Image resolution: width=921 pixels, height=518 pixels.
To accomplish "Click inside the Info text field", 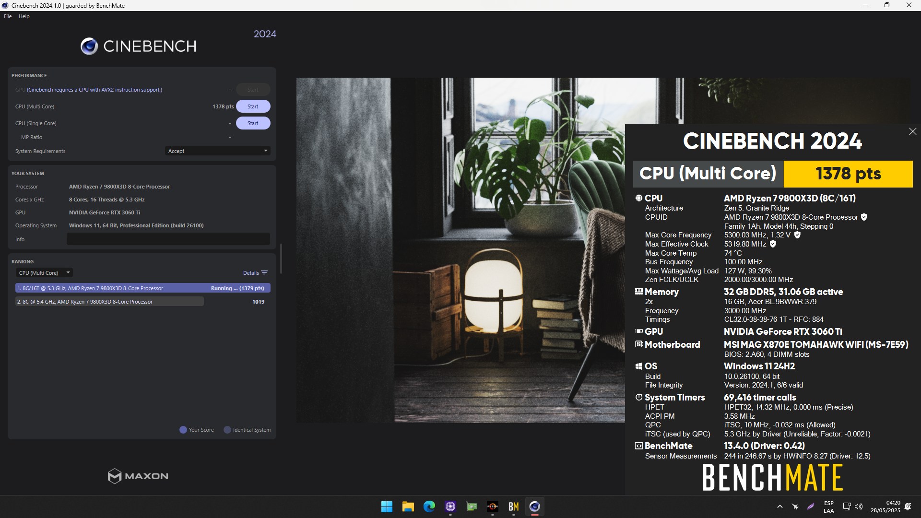I will tap(168, 239).
